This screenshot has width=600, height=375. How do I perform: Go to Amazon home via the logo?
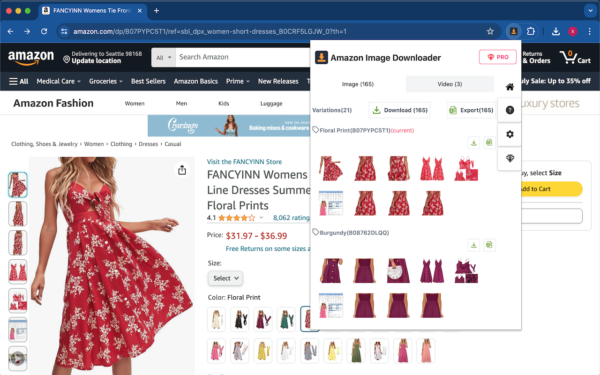(x=31, y=58)
